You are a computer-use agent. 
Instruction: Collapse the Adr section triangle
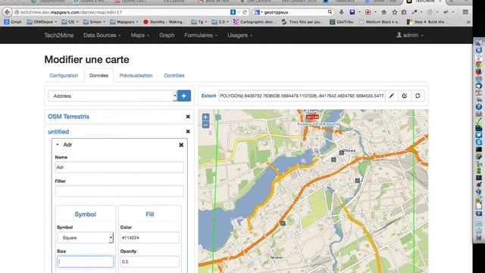(x=58, y=145)
